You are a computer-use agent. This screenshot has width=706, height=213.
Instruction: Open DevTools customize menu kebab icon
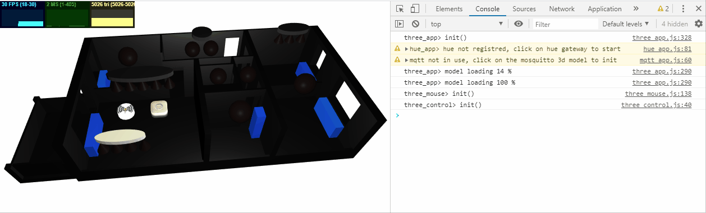[683, 9]
